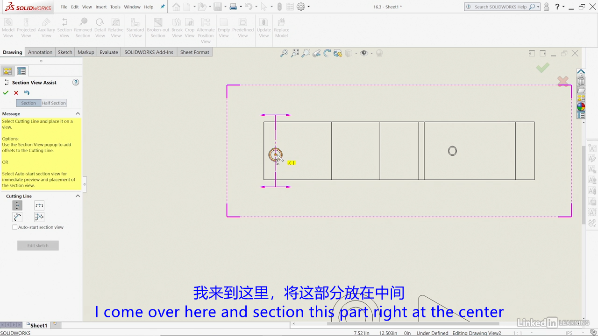The height and width of the screenshot is (336, 598).
Task: Open the Print dropdown arrow
Action: click(x=241, y=7)
